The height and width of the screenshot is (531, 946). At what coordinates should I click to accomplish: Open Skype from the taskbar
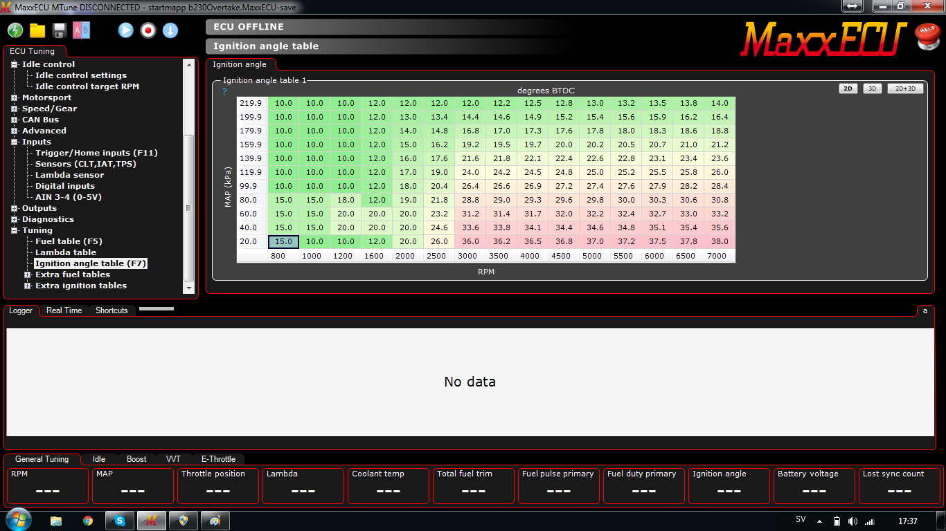[120, 521]
